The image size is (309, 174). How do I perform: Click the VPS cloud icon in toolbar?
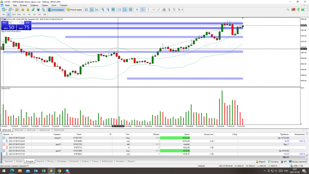38,9
